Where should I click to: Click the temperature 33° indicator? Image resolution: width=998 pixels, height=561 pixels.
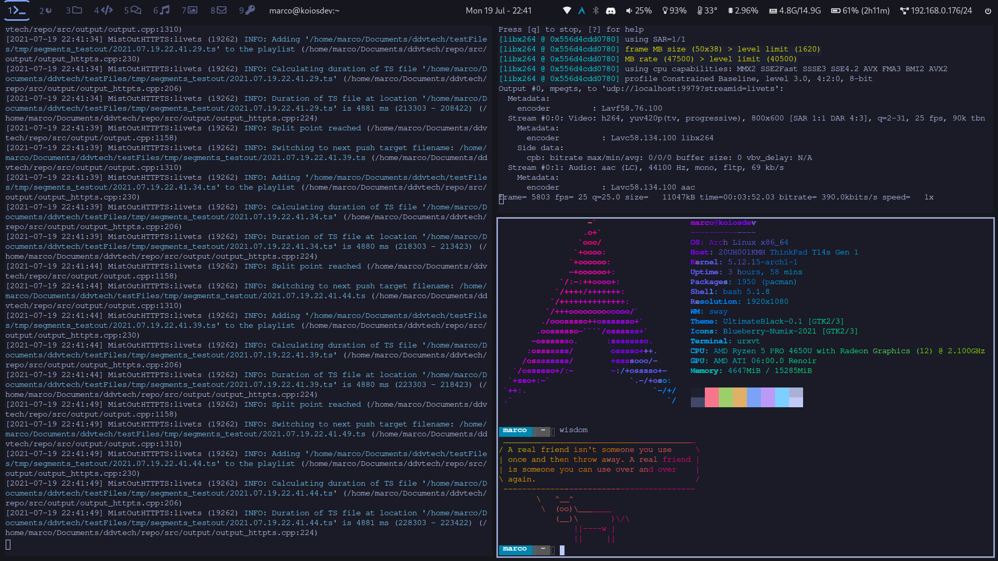(x=707, y=10)
